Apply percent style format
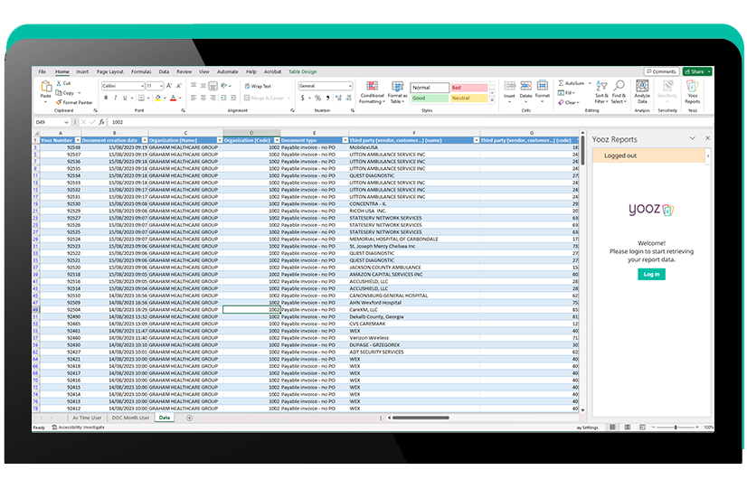747x489 pixels. tap(317, 98)
